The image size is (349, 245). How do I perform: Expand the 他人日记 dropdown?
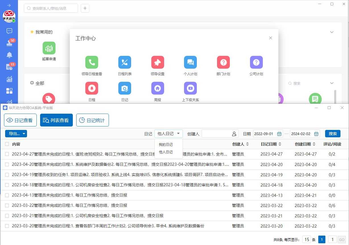click(169, 134)
